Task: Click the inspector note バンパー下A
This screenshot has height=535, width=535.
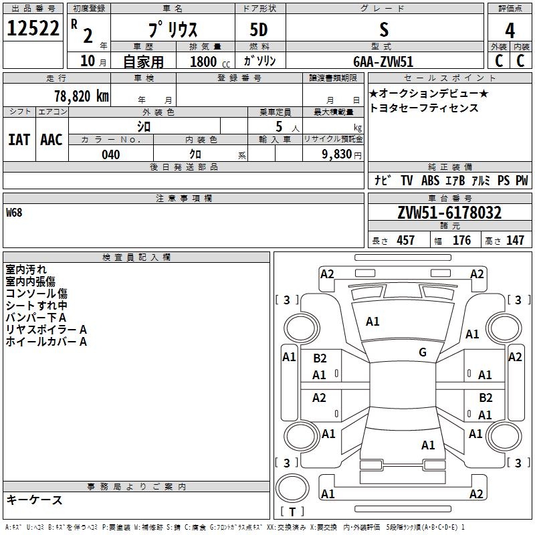Action: click(x=36, y=317)
